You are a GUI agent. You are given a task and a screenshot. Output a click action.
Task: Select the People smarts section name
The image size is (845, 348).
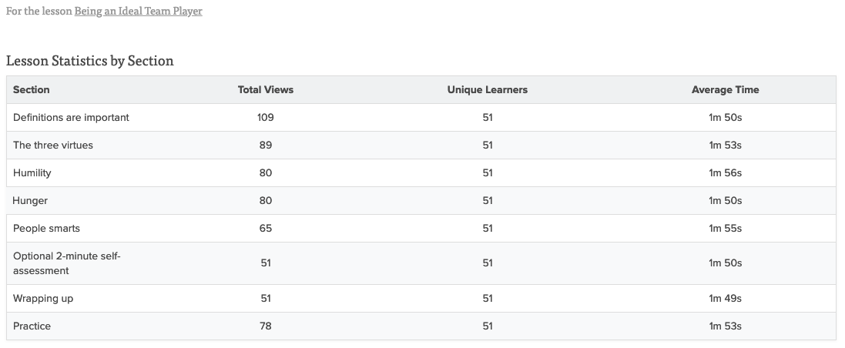coord(46,229)
